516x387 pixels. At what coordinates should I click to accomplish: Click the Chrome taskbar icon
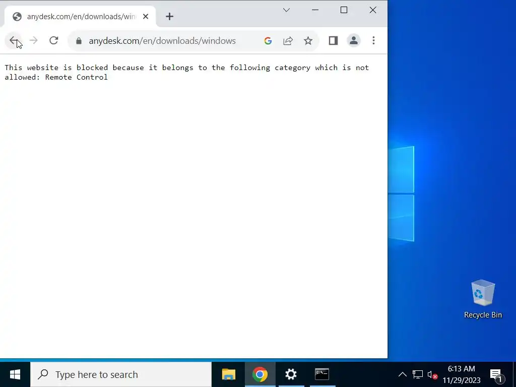260,374
